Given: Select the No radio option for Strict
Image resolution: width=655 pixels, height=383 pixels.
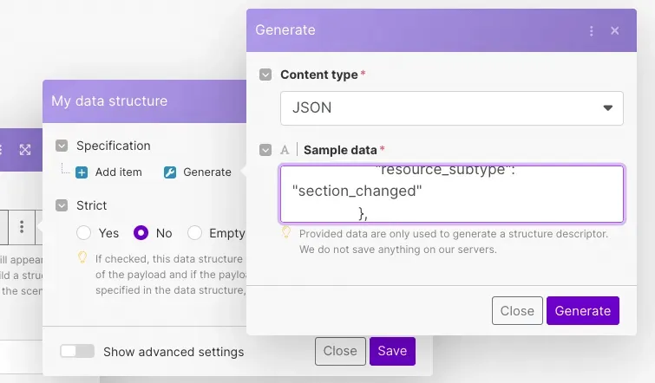Looking at the screenshot, I should pyautogui.click(x=141, y=233).
